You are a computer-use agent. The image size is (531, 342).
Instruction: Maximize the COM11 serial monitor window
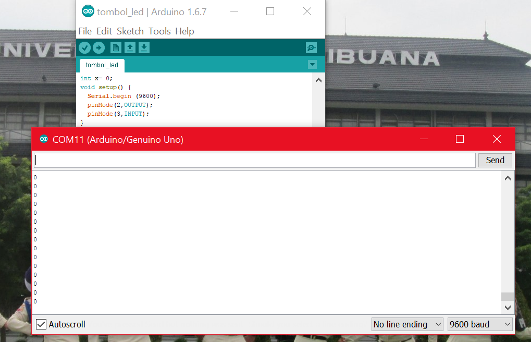(x=460, y=139)
